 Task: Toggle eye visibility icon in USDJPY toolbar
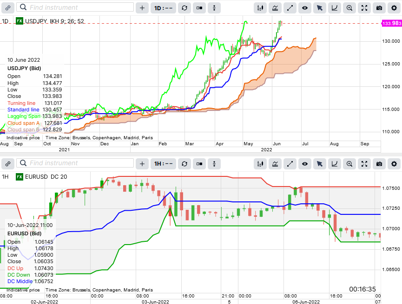tap(305, 8)
